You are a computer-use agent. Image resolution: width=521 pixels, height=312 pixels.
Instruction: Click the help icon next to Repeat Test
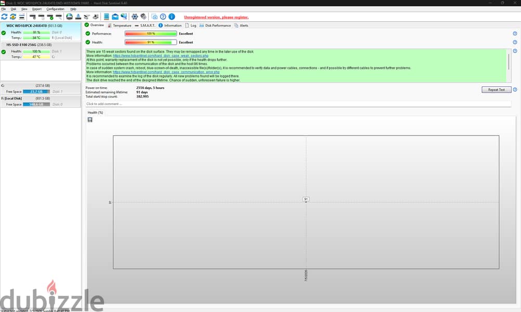coord(515,90)
